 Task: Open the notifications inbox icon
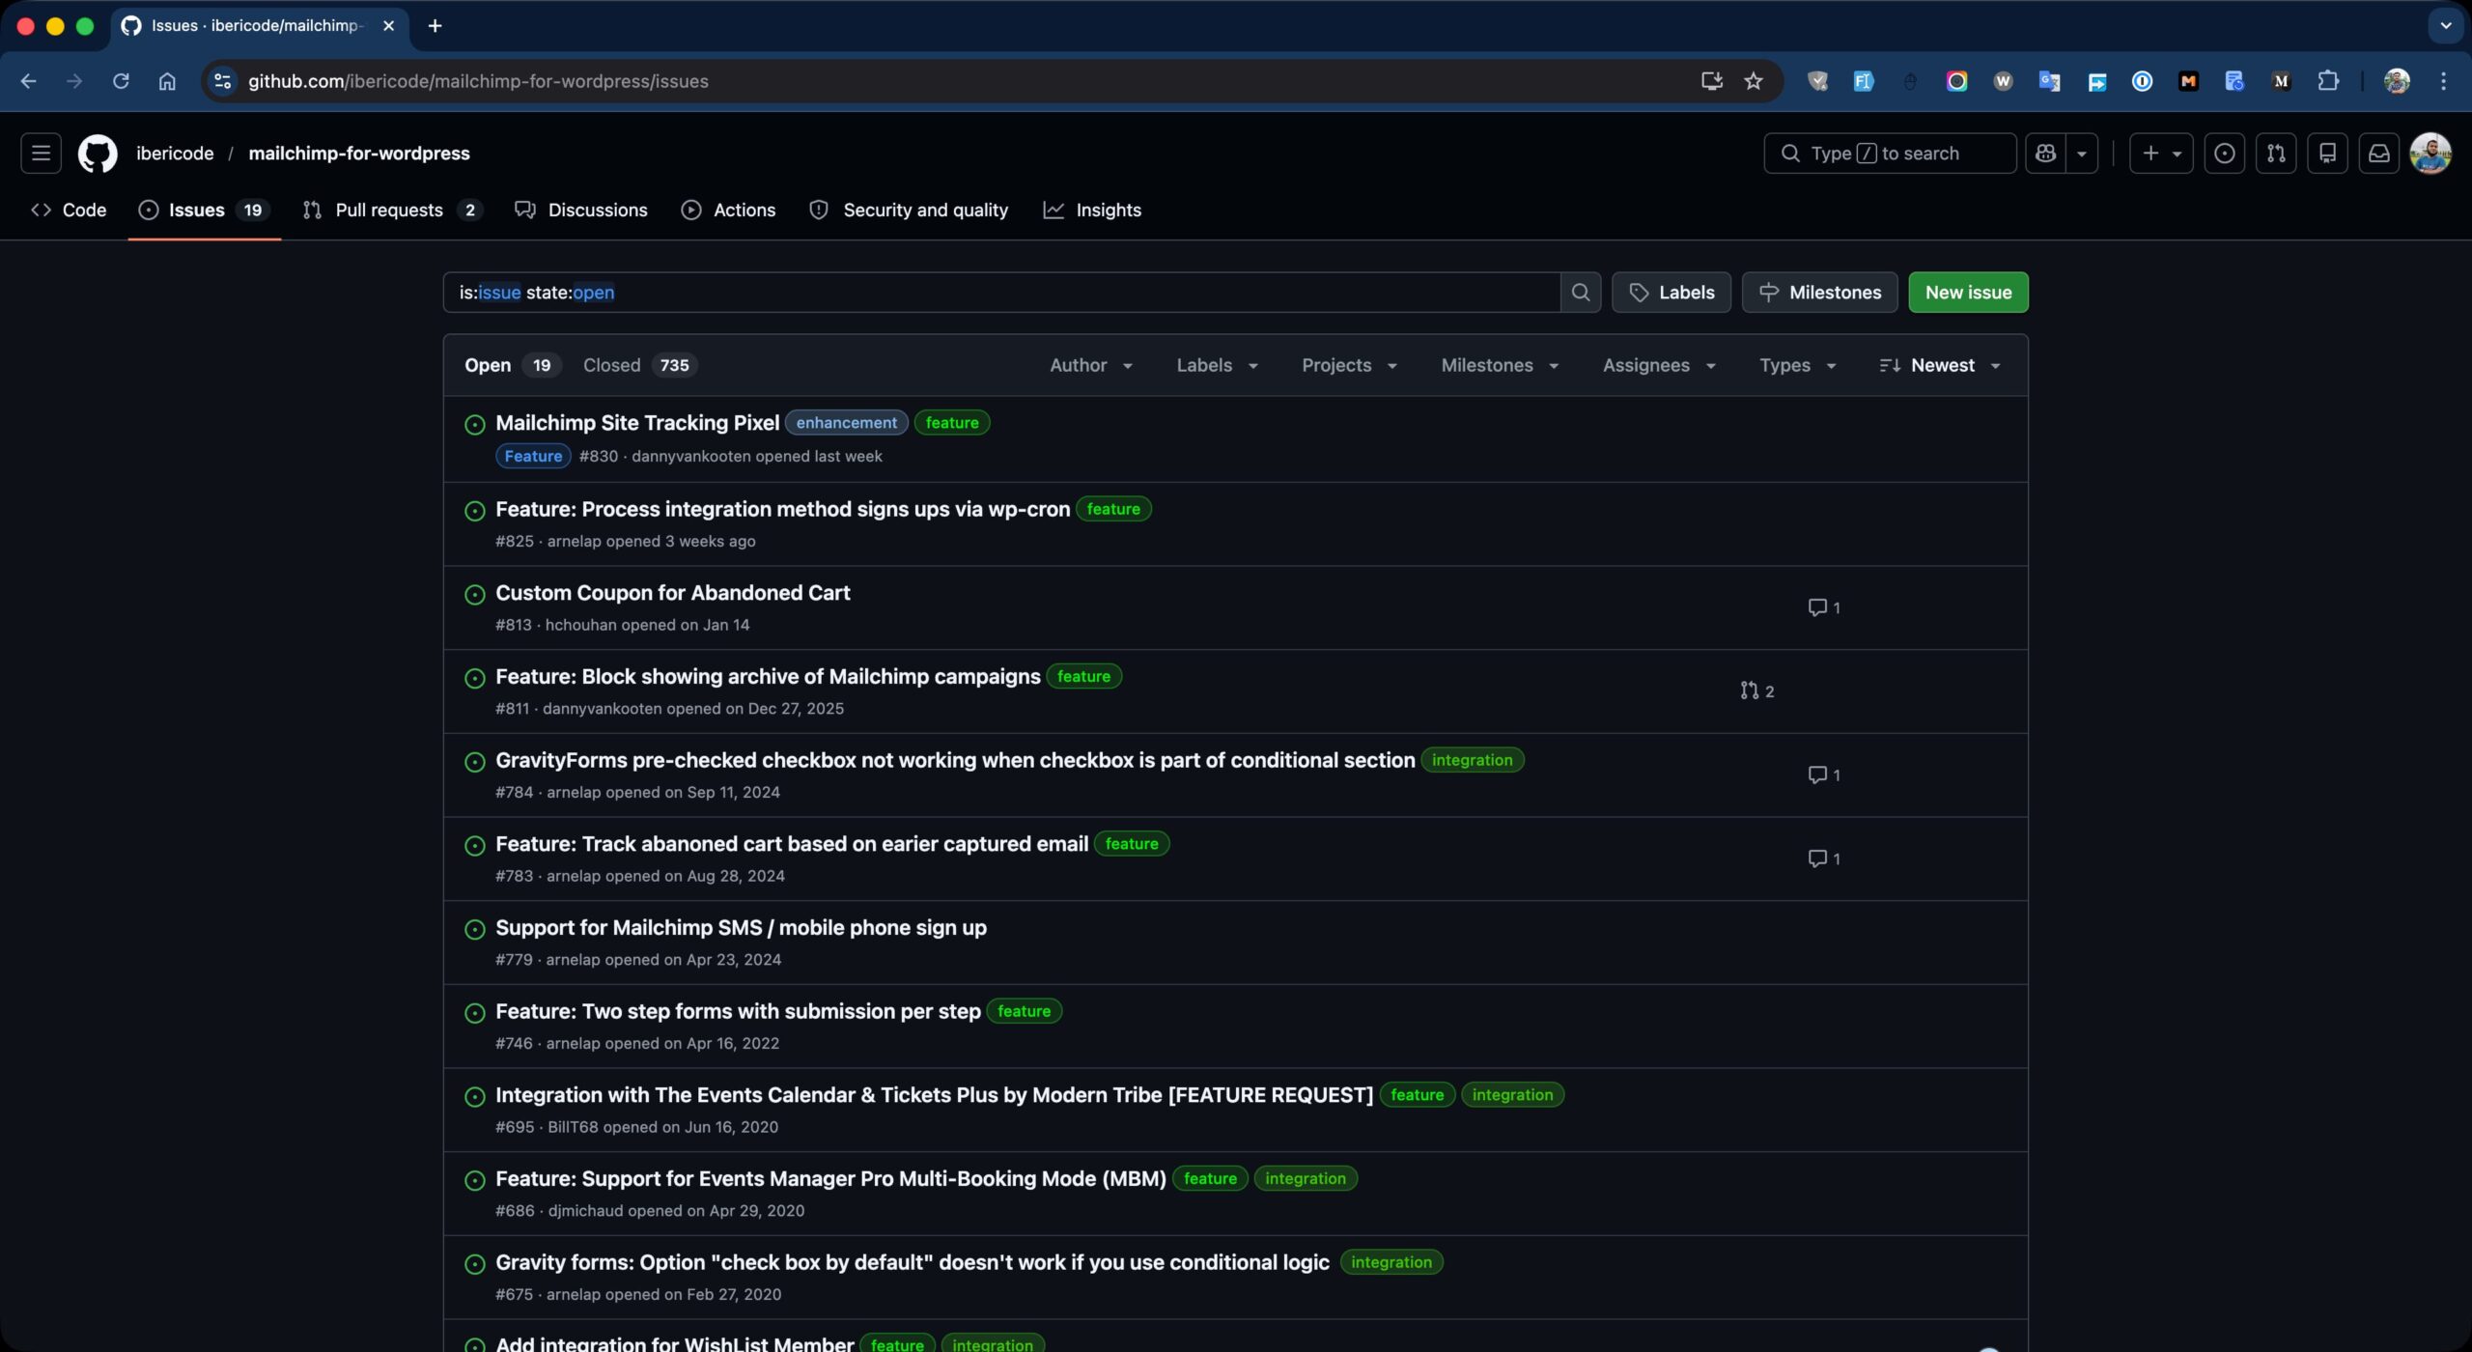[x=2379, y=154]
